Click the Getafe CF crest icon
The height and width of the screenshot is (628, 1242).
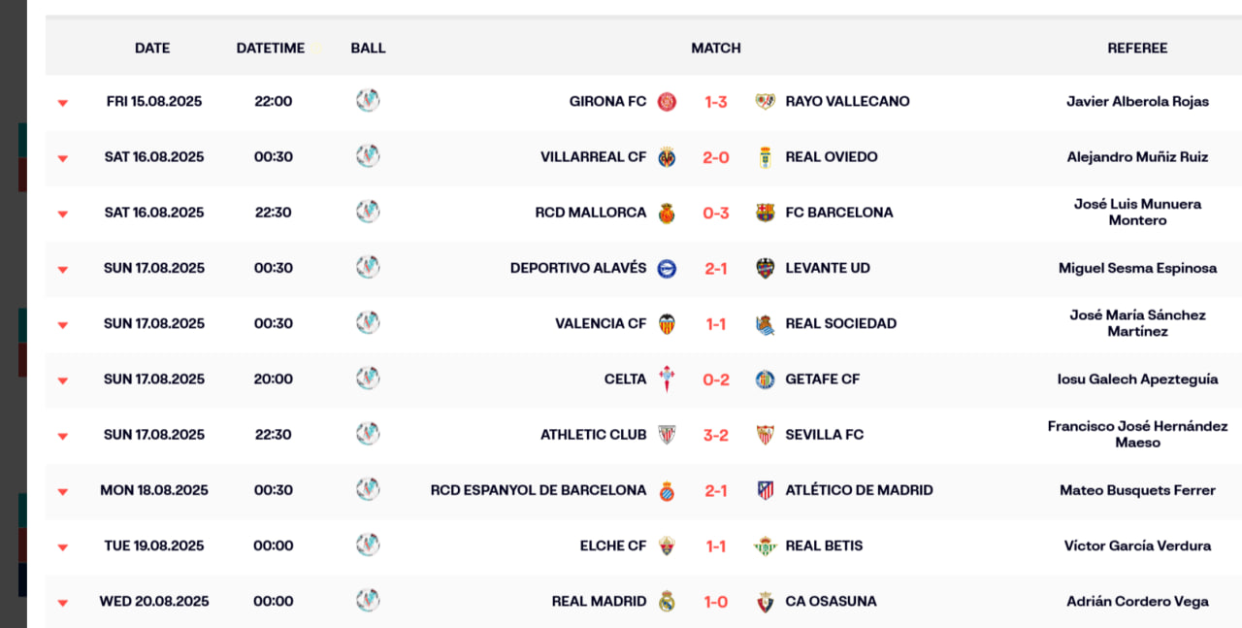[x=766, y=380]
